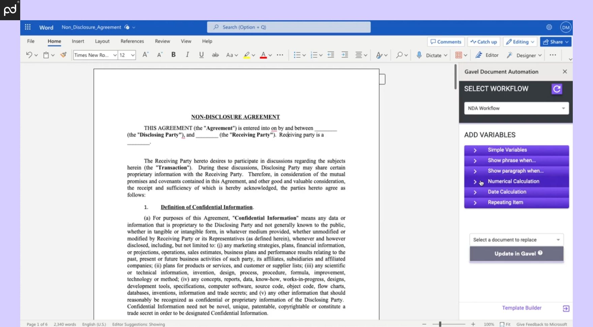Viewport: 593px width, 327px height.
Task: Toggle italic formatting
Action: coord(187,55)
